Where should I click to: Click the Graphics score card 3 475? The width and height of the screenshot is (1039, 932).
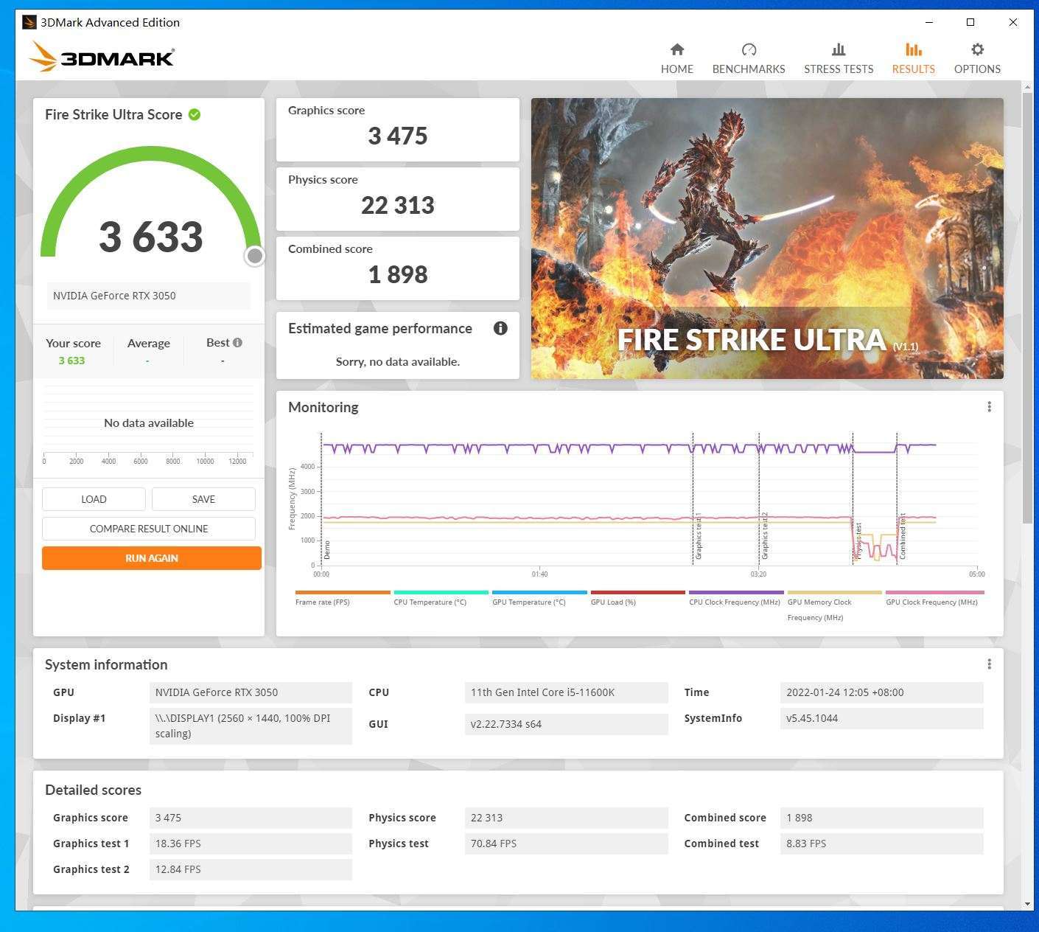point(398,129)
